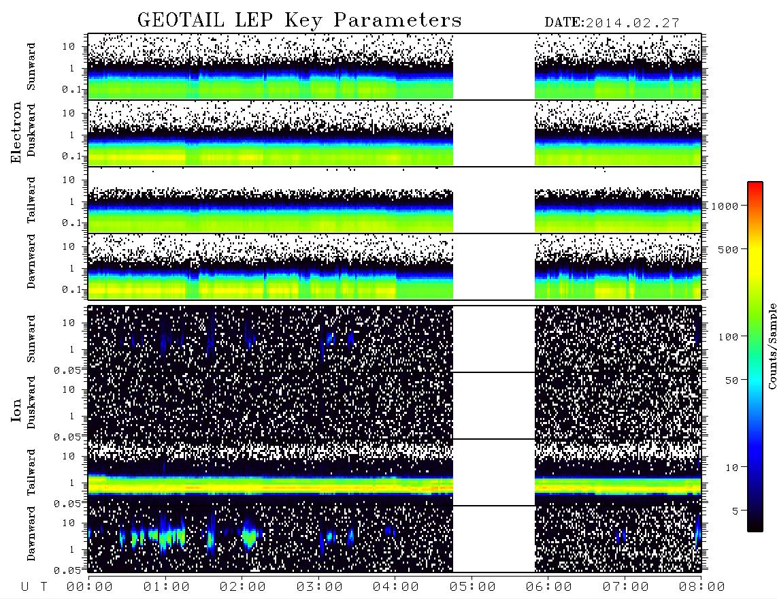The width and height of the screenshot is (777, 599).
Task: Click the "1000" colorbar tick value
Action: pyautogui.click(x=725, y=206)
